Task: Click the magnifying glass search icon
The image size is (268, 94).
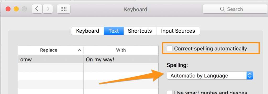Action: pos(222,9)
